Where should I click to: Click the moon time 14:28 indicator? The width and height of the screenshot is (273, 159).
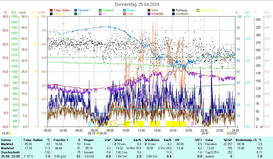[x=5, y=133]
